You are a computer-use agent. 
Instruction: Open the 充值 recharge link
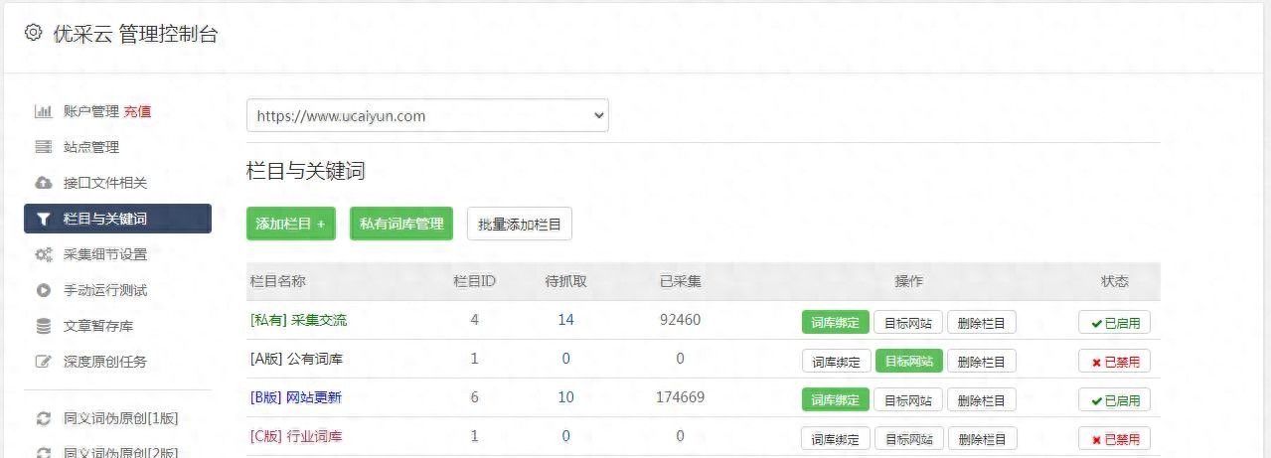point(138,111)
